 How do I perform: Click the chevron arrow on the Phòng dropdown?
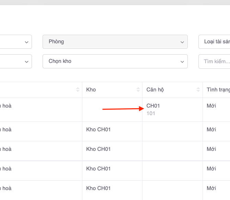pyautogui.click(x=182, y=42)
